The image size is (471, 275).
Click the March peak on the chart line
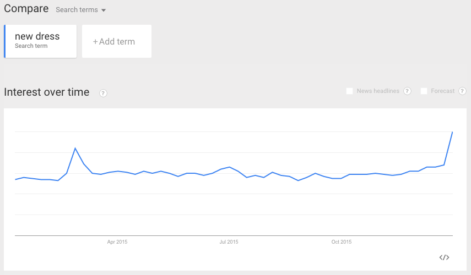[x=75, y=148]
